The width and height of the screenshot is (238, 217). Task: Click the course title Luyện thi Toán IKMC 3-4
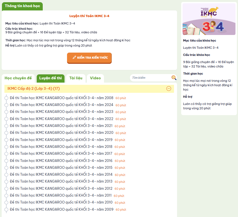click(x=89, y=16)
